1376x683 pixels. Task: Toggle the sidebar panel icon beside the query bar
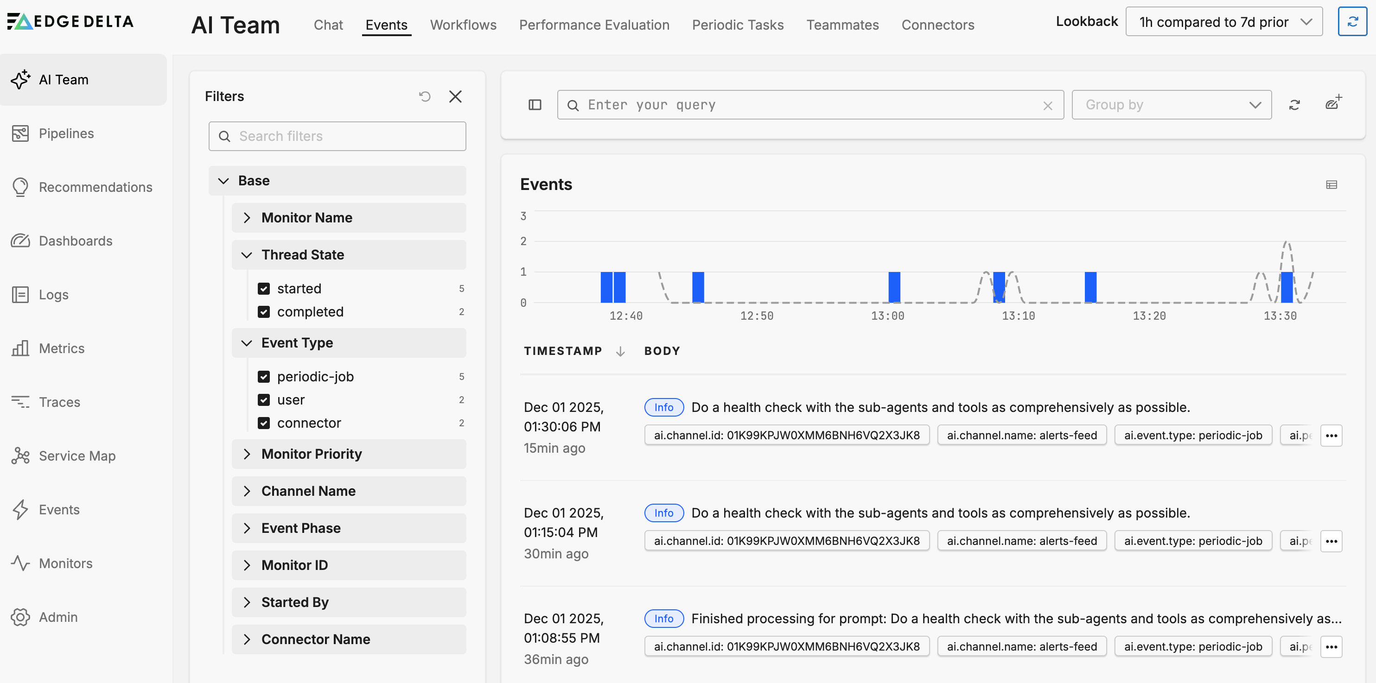pos(534,105)
